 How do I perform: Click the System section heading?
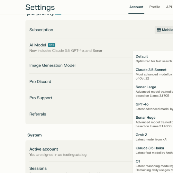35,135
